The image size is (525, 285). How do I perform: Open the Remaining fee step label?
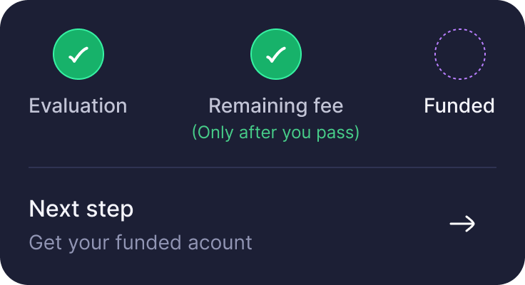pyautogui.click(x=276, y=106)
